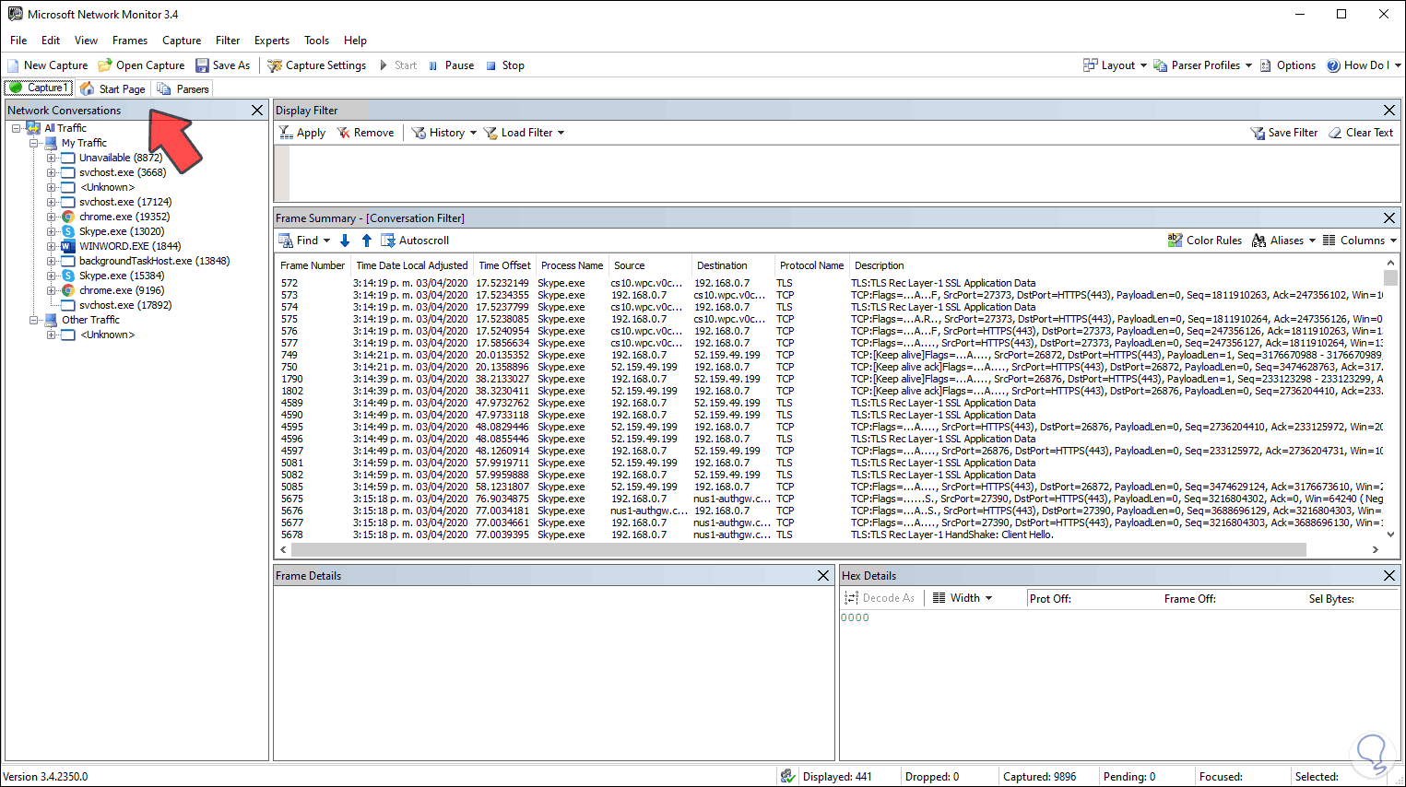Open Capture Settings from the toolbar
Viewport: 1406px width, 787px height.
pos(316,65)
